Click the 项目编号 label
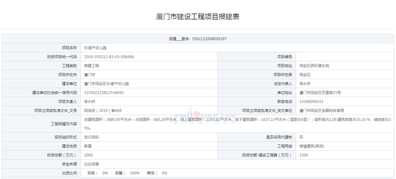The image size is (396, 179). pos(285,57)
